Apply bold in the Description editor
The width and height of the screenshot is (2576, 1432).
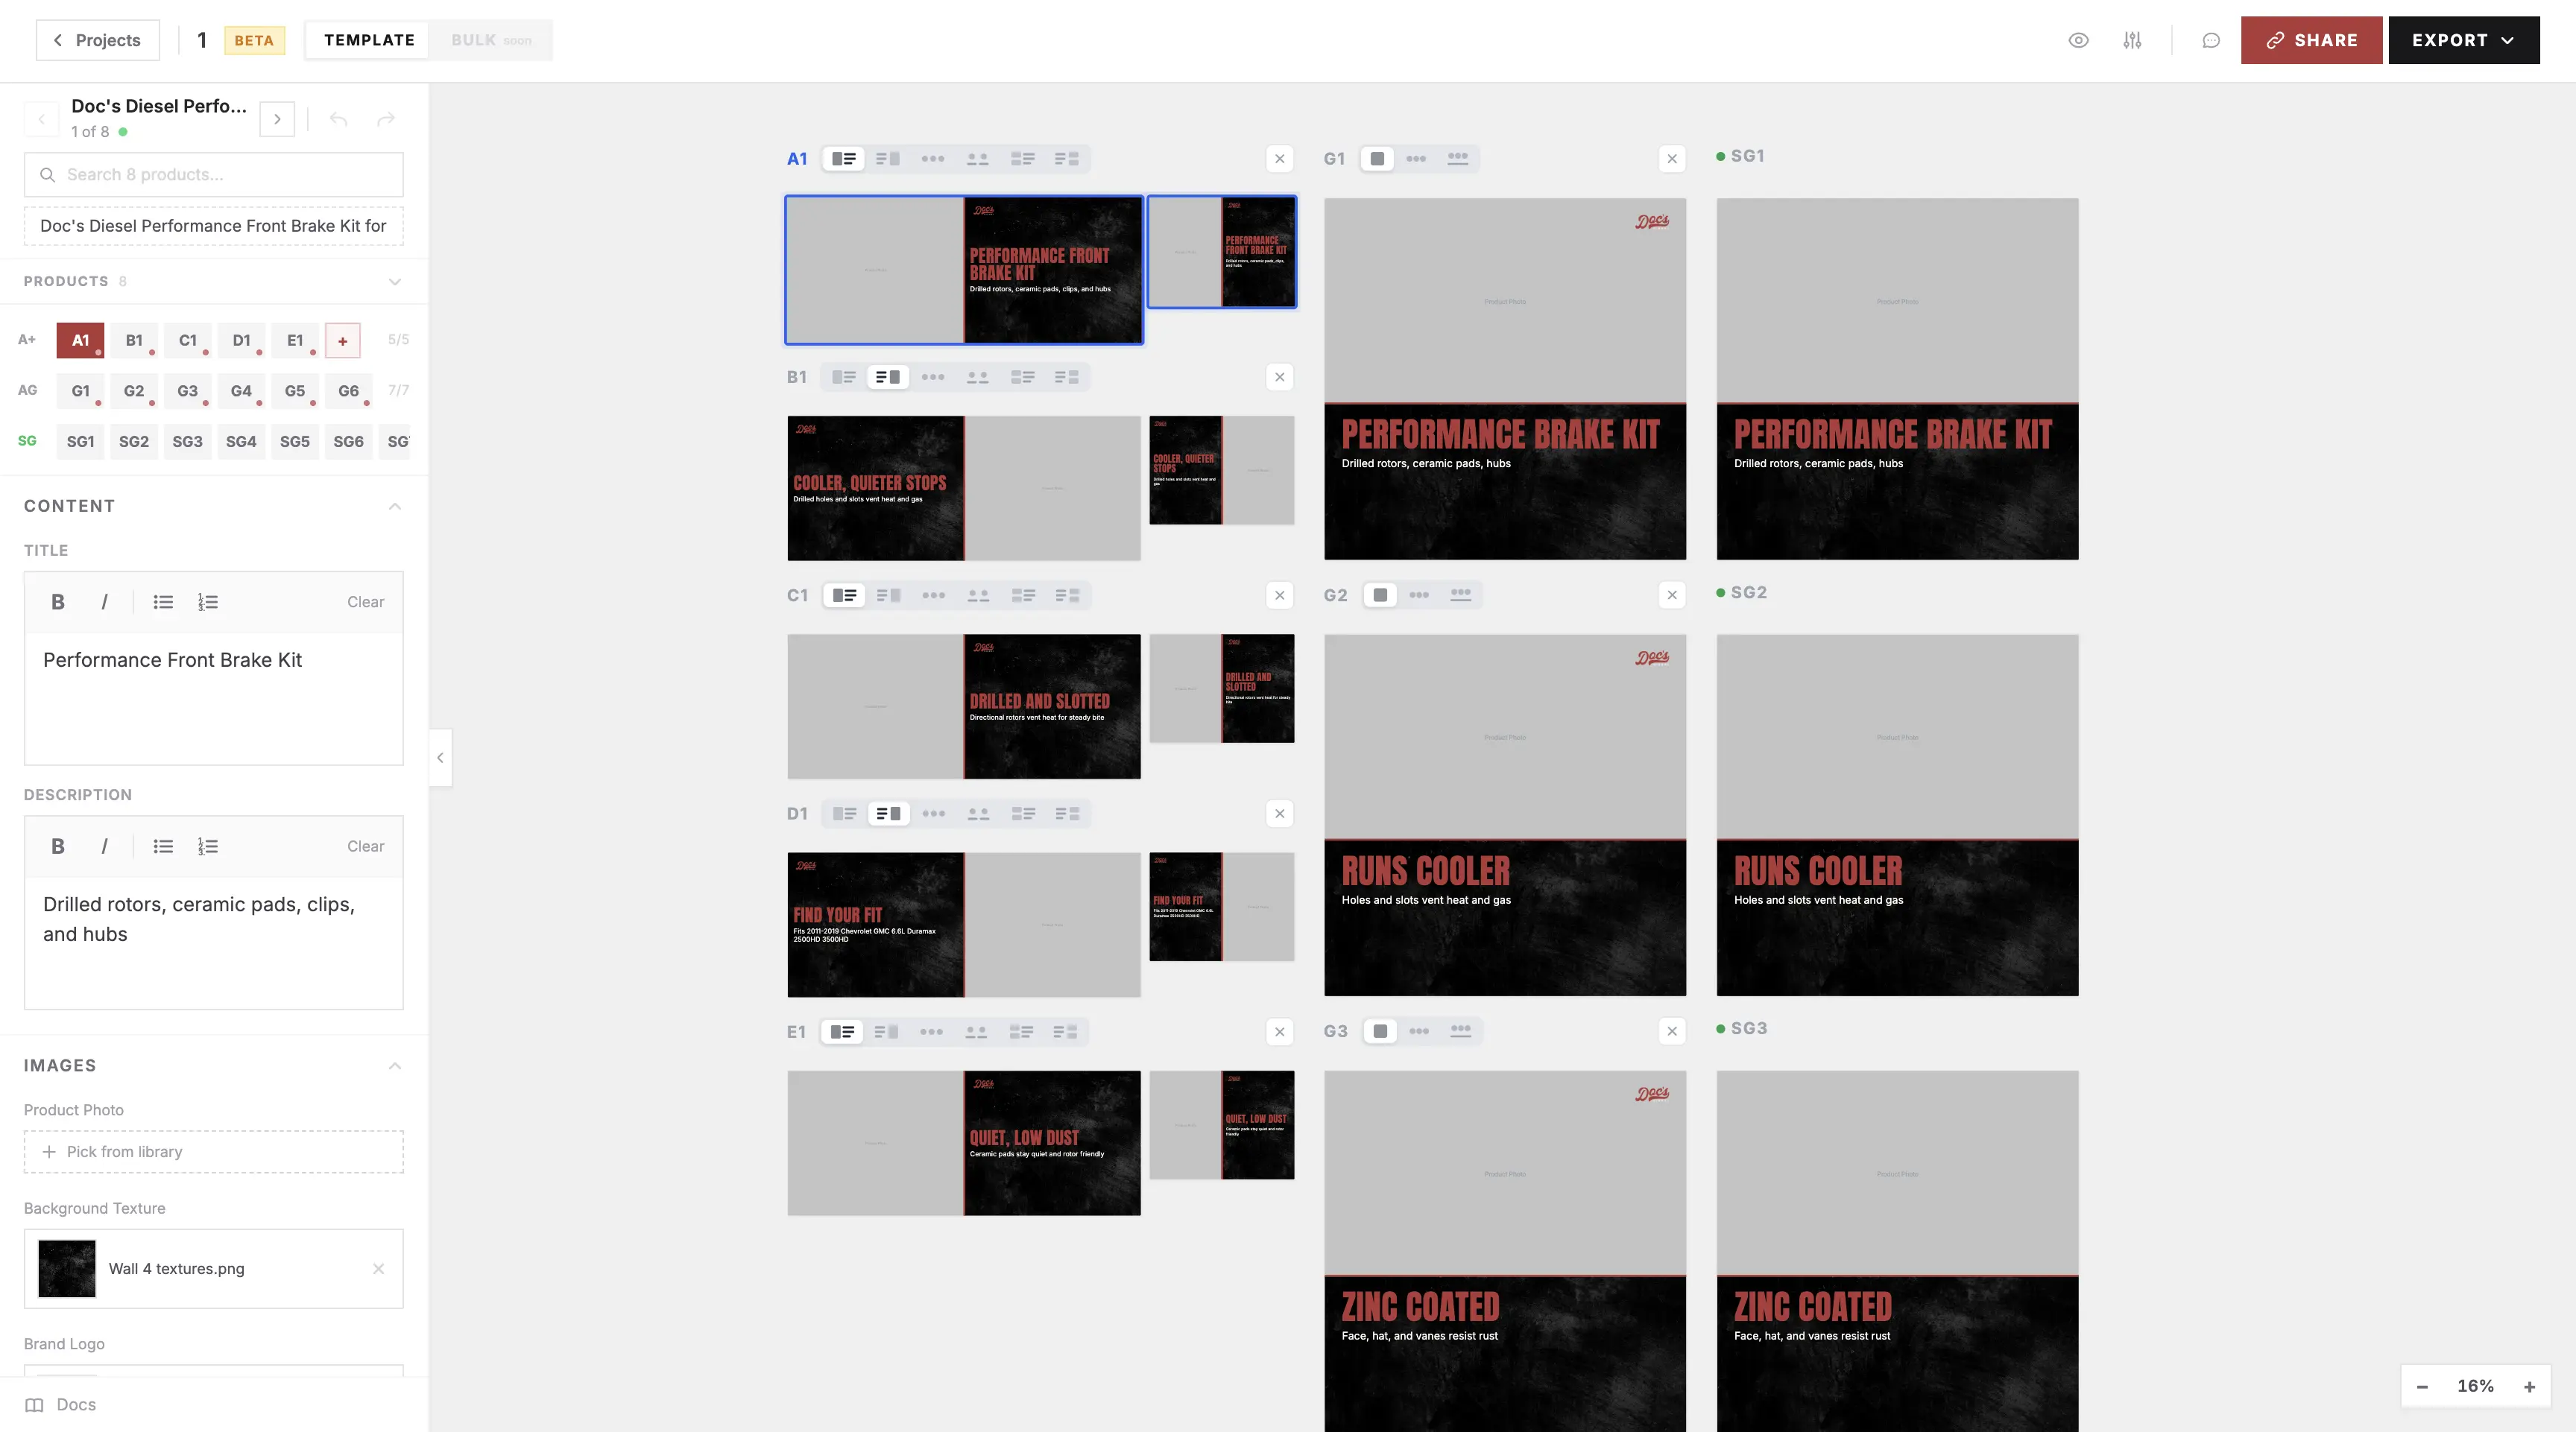coord(58,846)
